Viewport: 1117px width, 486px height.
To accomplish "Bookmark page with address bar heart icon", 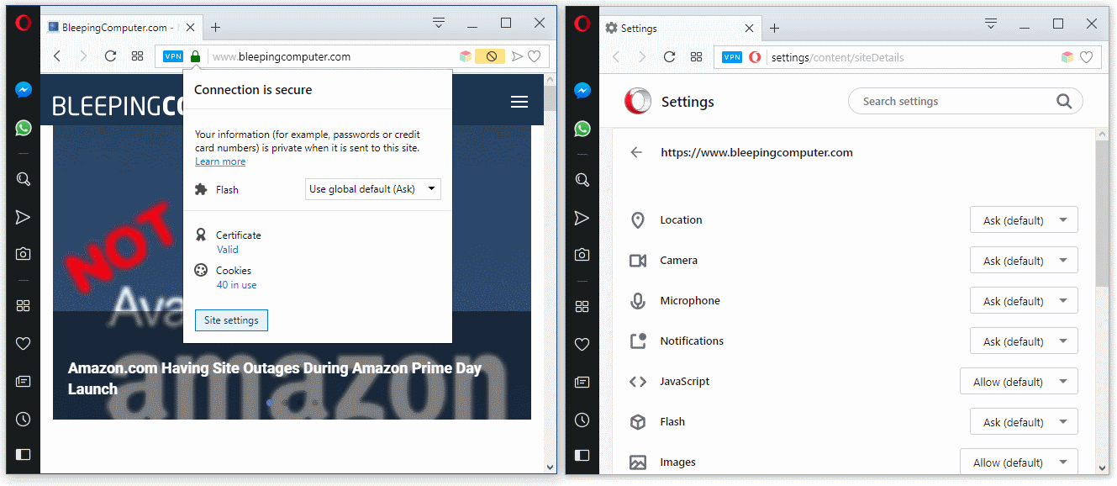I will tap(534, 56).
